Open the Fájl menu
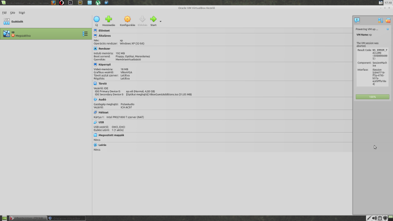Screen dimensions: 393x221 tap(4, 13)
